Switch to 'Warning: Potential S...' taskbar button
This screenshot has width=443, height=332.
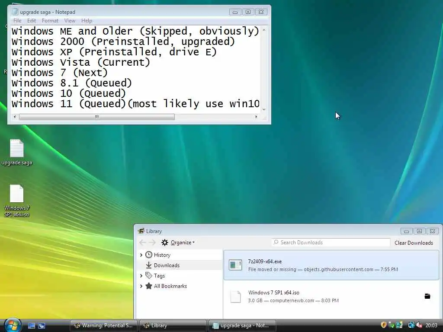103,326
